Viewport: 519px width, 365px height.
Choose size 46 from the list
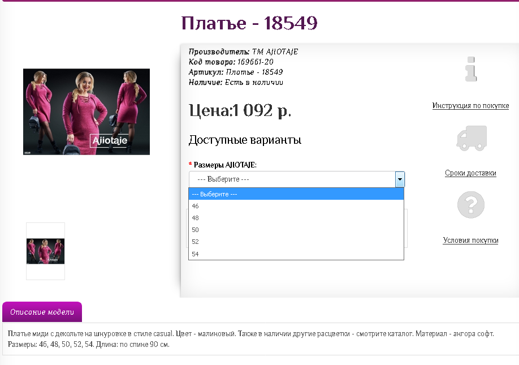pyautogui.click(x=296, y=206)
